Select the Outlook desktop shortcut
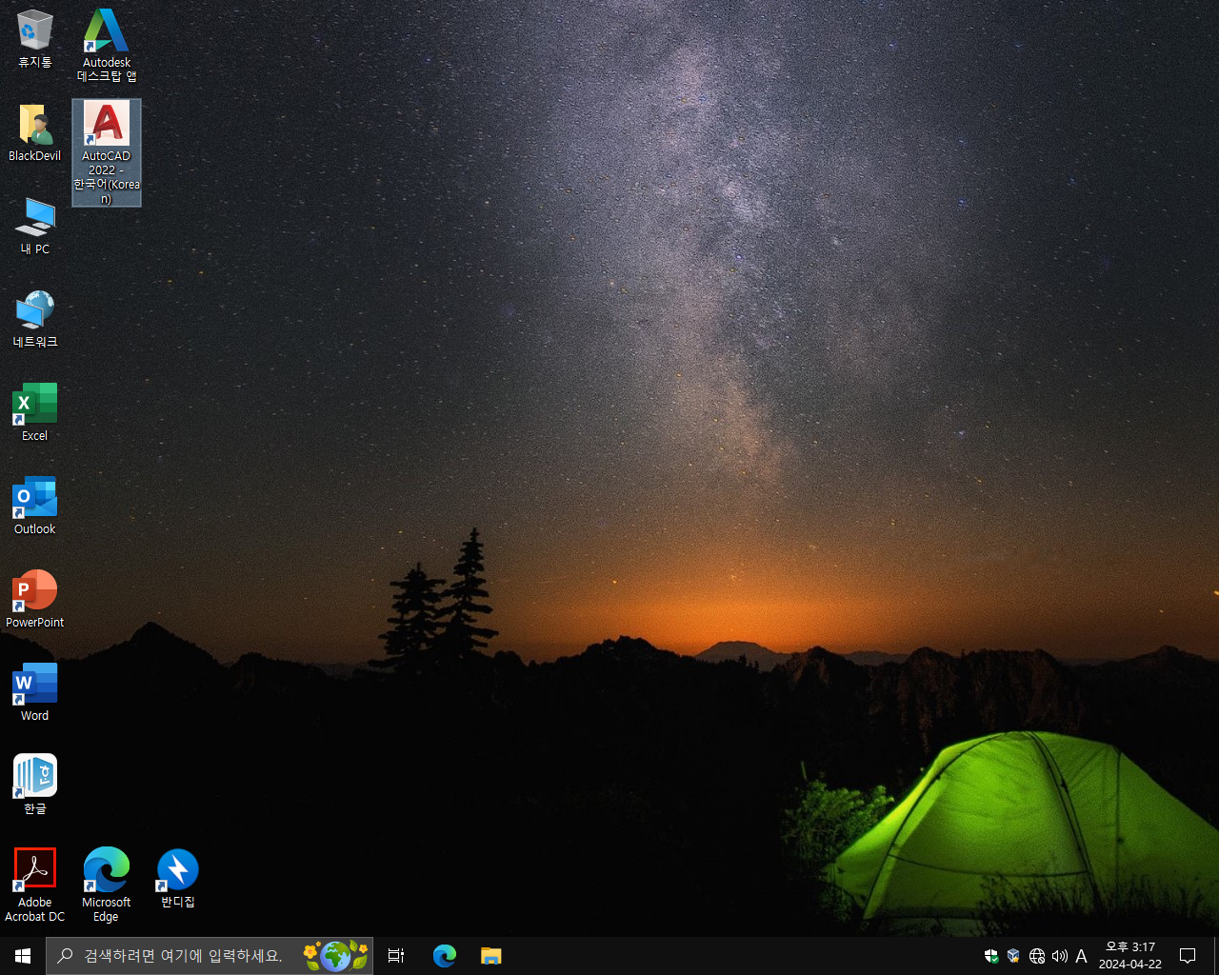Viewport: 1219px width, 975px height. pyautogui.click(x=35, y=506)
